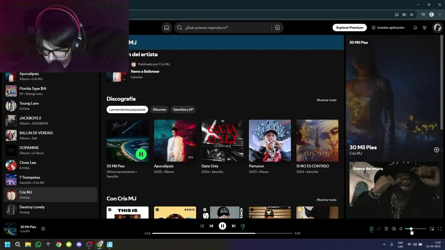Pause the current song in player bar
This screenshot has width=445, height=250.
222,226
